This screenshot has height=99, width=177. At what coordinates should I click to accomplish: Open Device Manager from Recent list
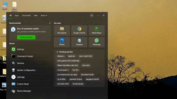30,91
